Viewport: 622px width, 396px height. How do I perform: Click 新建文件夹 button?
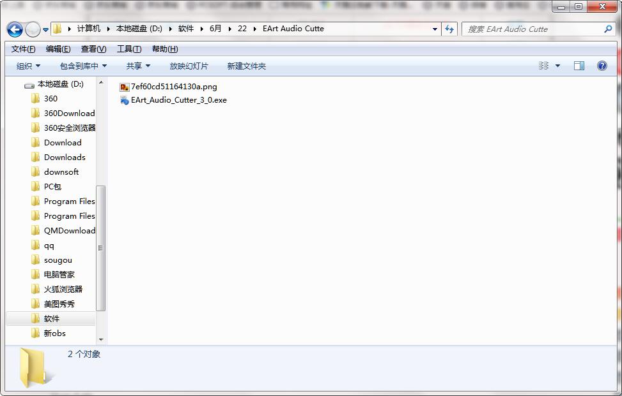click(x=246, y=66)
